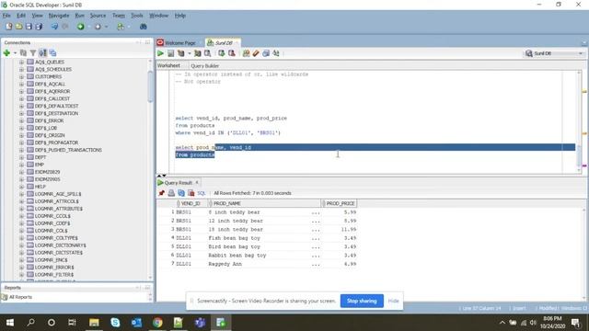
Task: Click the PROD_NAME column header
Action: pyautogui.click(x=264, y=203)
